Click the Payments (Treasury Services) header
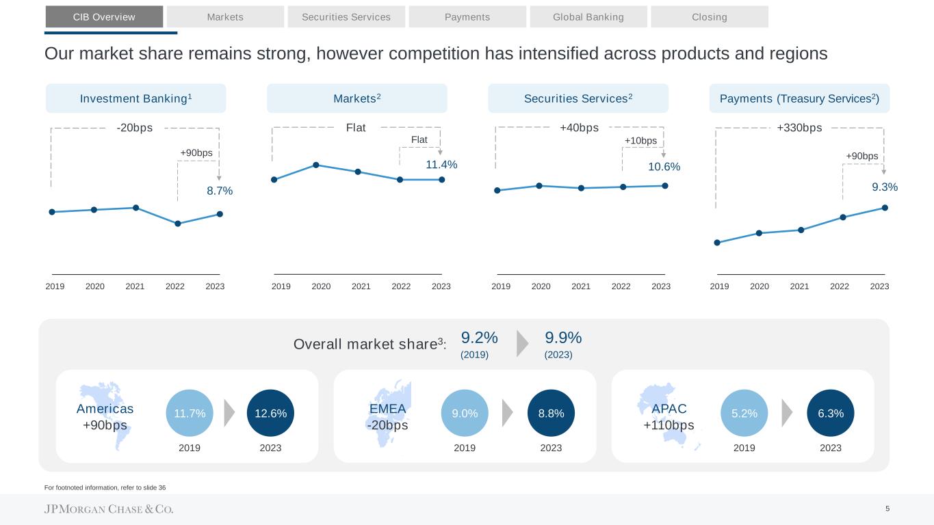Image resolution: width=934 pixels, height=525 pixels. (x=799, y=98)
